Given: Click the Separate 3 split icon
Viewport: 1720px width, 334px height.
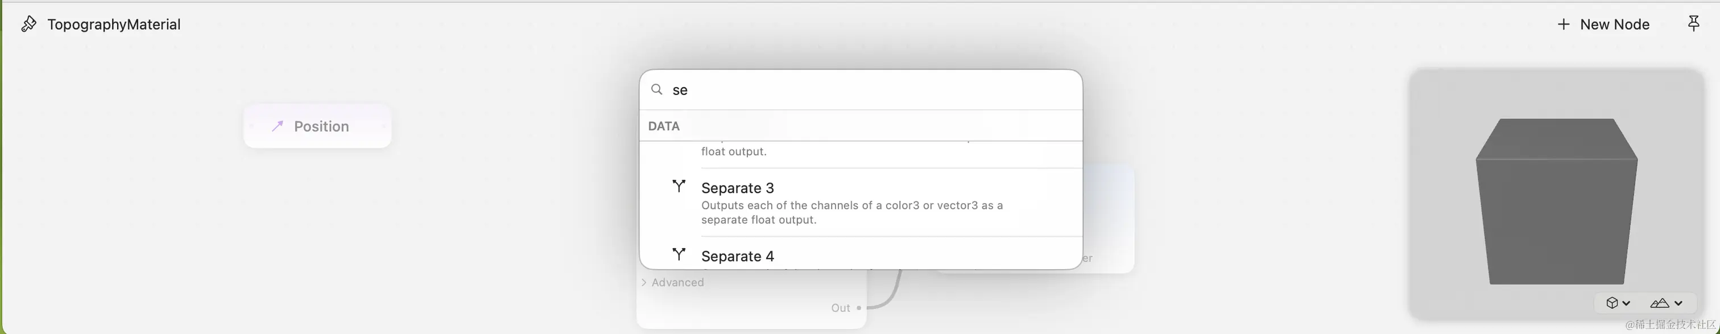Looking at the screenshot, I should 679,187.
